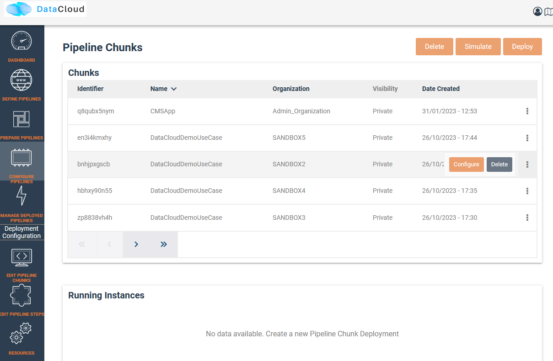The width and height of the screenshot is (553, 361).
Task: Click Admin_Organization cell
Action: [301, 111]
